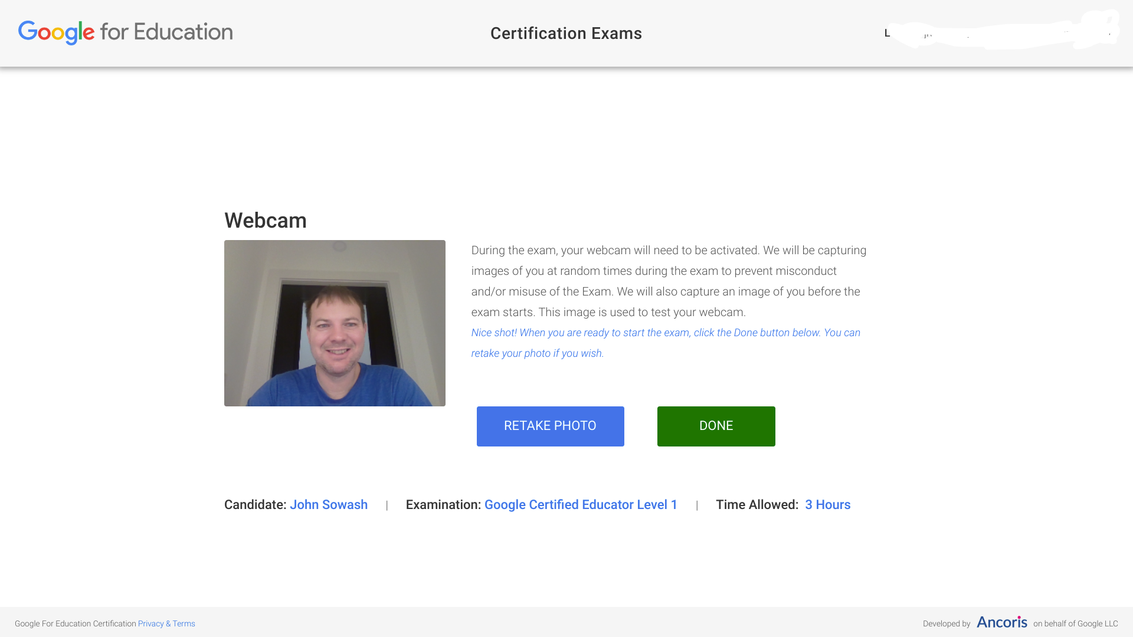Click the 'Developed by' footer text
This screenshot has height=637, width=1133.
(947, 623)
